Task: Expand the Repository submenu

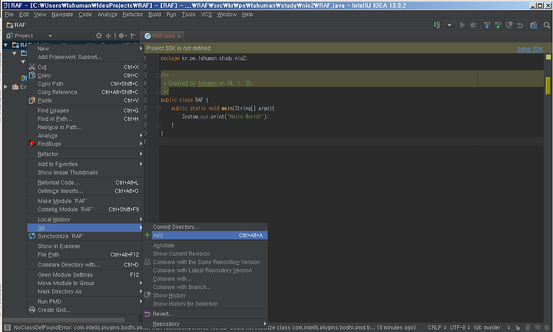Action: coord(205,324)
